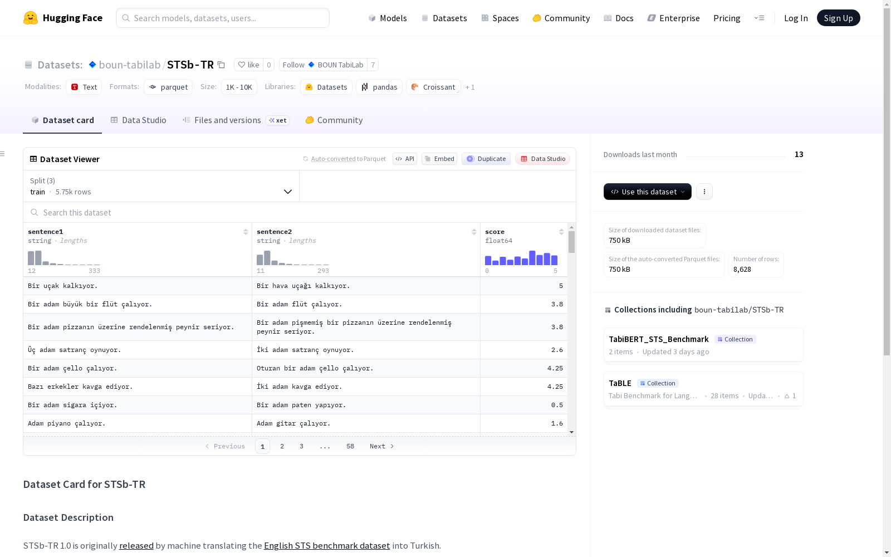Click the Hugging Face logo icon

click(31, 18)
